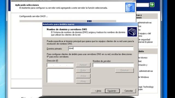The width and height of the screenshot is (175, 98).
Task: Open the Internet Explorer security link
Action: [x=145, y=41]
